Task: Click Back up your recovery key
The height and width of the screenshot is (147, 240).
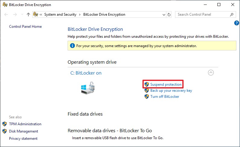Action: tap(171, 91)
